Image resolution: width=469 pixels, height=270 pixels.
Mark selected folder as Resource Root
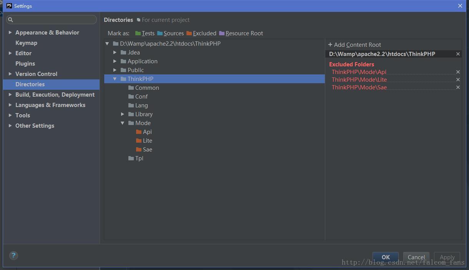tap(241, 33)
